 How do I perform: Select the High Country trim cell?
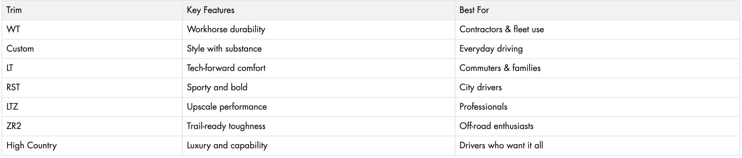32,145
